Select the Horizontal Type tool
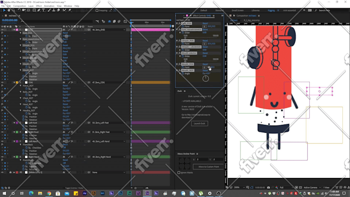350x197 pixels. click(x=44, y=10)
